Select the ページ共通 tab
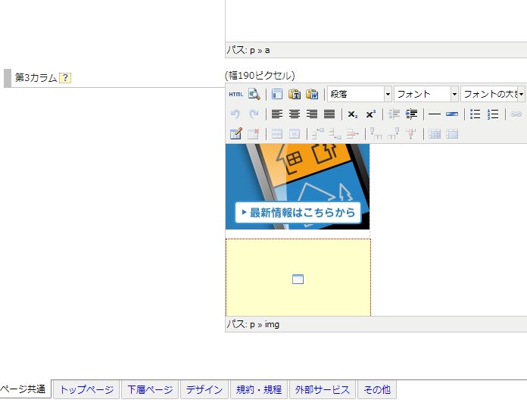Viewport: 527px width, 409px height. coord(24,389)
